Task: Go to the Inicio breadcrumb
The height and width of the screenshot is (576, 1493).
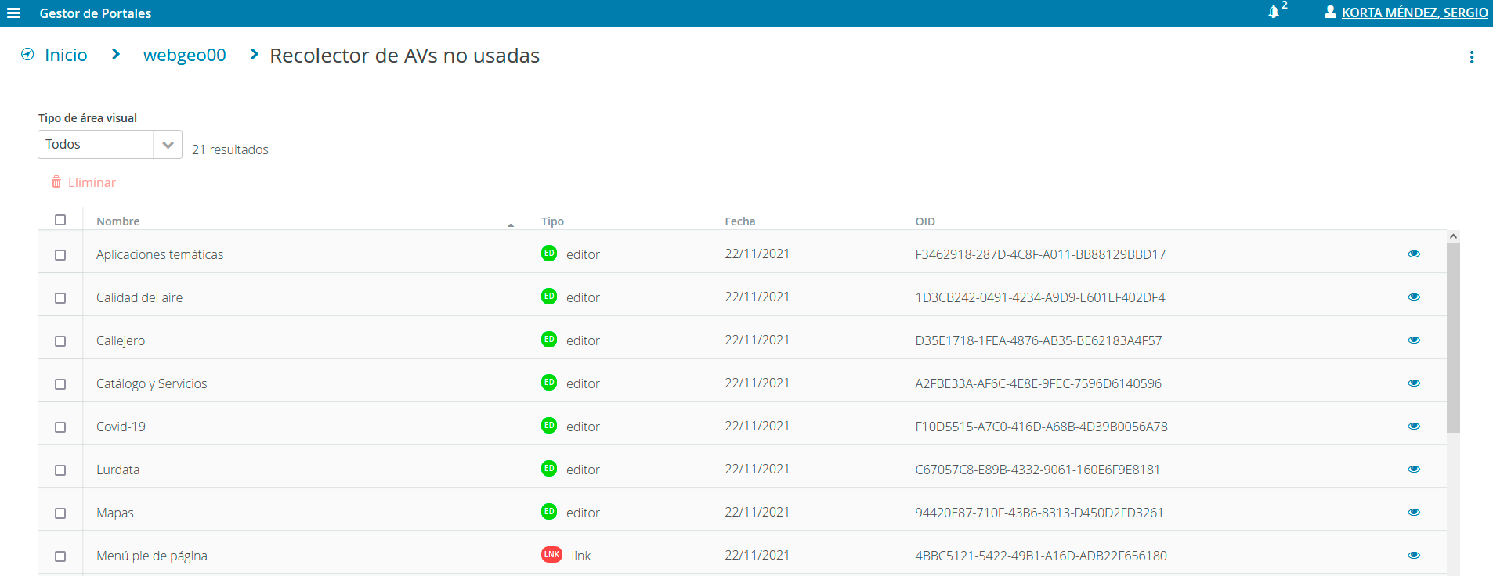Action: [66, 56]
